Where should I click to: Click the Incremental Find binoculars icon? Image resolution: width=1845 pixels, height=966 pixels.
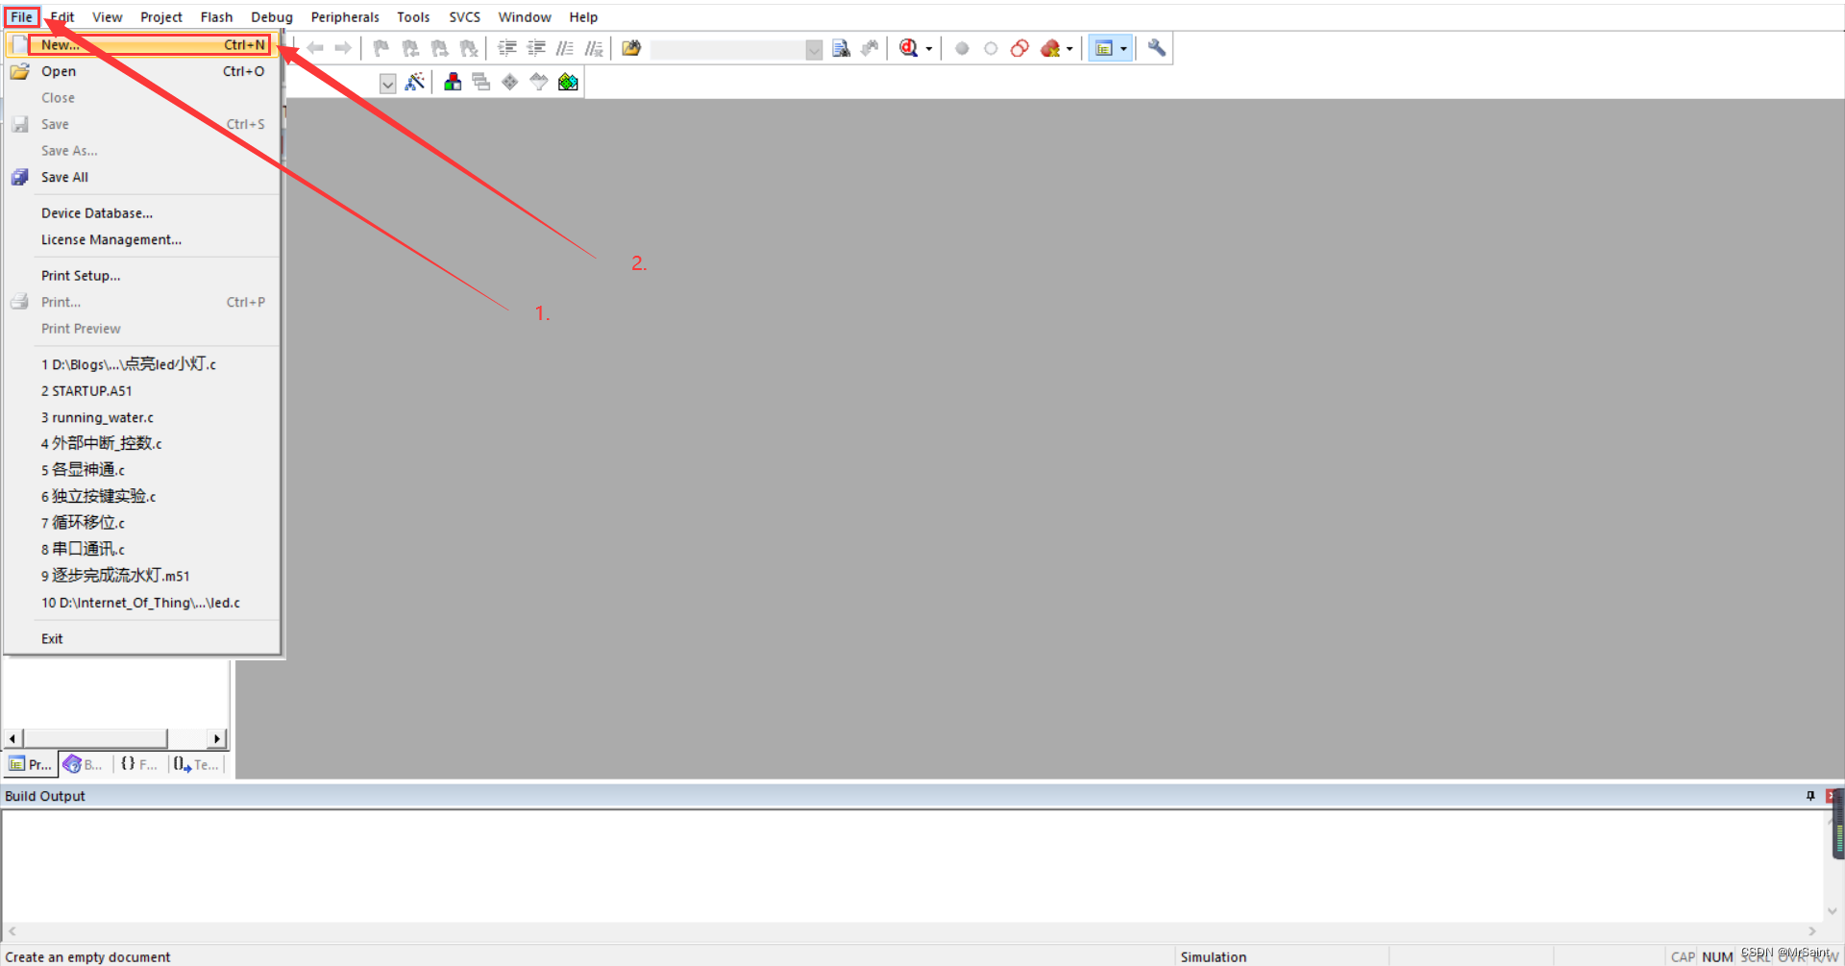(x=870, y=48)
